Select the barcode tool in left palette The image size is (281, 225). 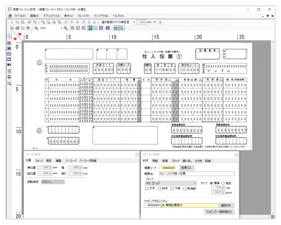pos(9,65)
